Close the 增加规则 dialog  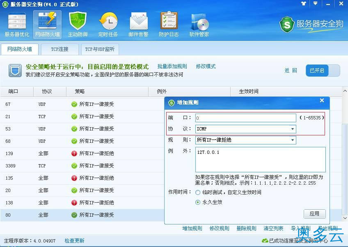[x=322, y=101]
